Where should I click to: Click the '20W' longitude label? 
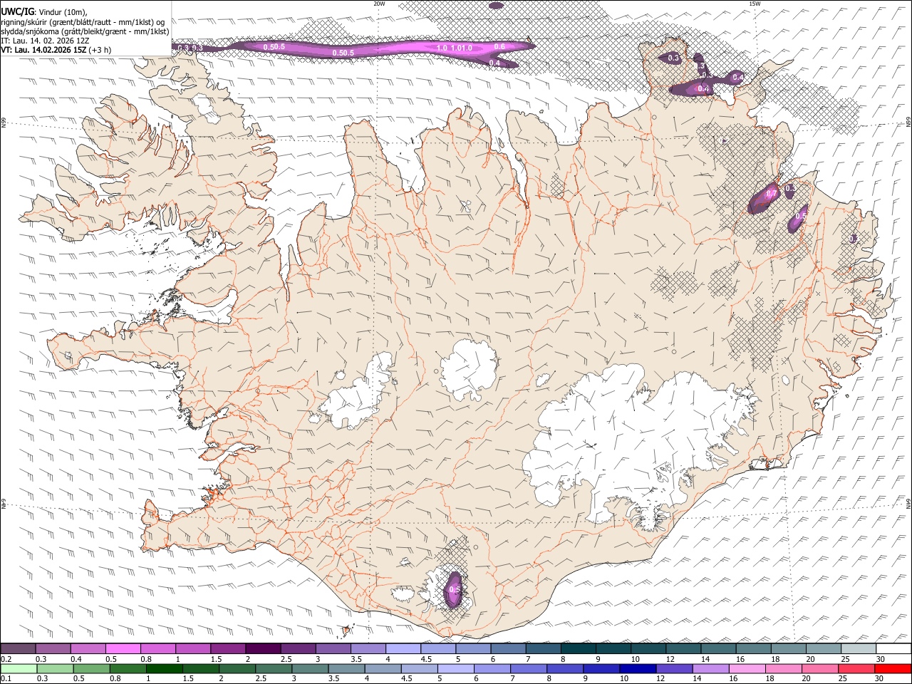click(x=379, y=4)
